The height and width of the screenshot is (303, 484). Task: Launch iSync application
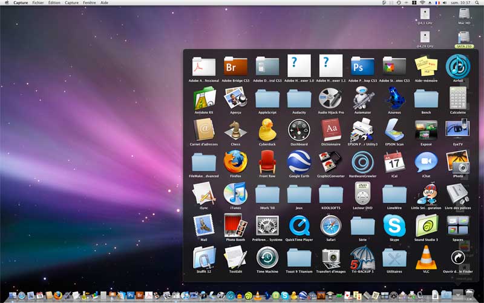pos(204,193)
